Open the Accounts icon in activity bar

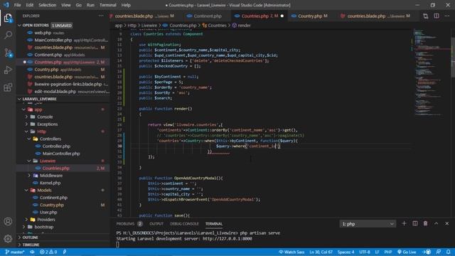8,221
